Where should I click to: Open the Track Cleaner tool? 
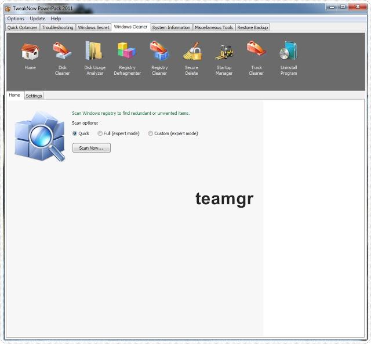(256, 58)
